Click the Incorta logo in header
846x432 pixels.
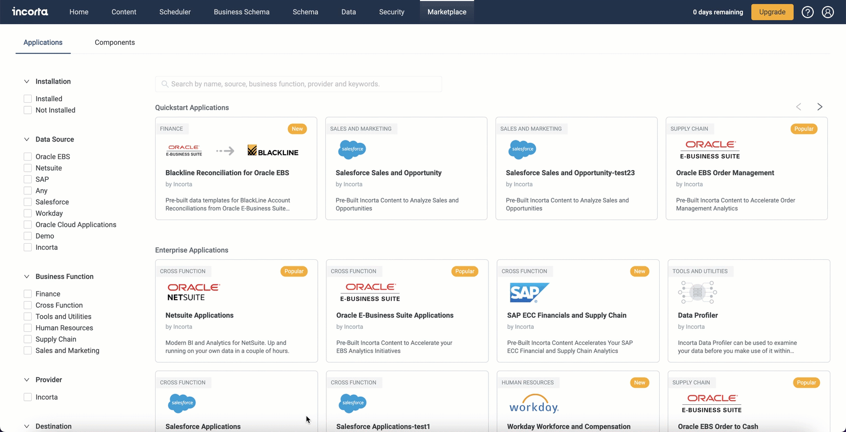click(x=30, y=12)
